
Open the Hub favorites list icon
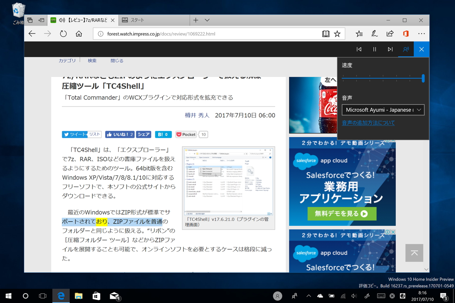(359, 33)
